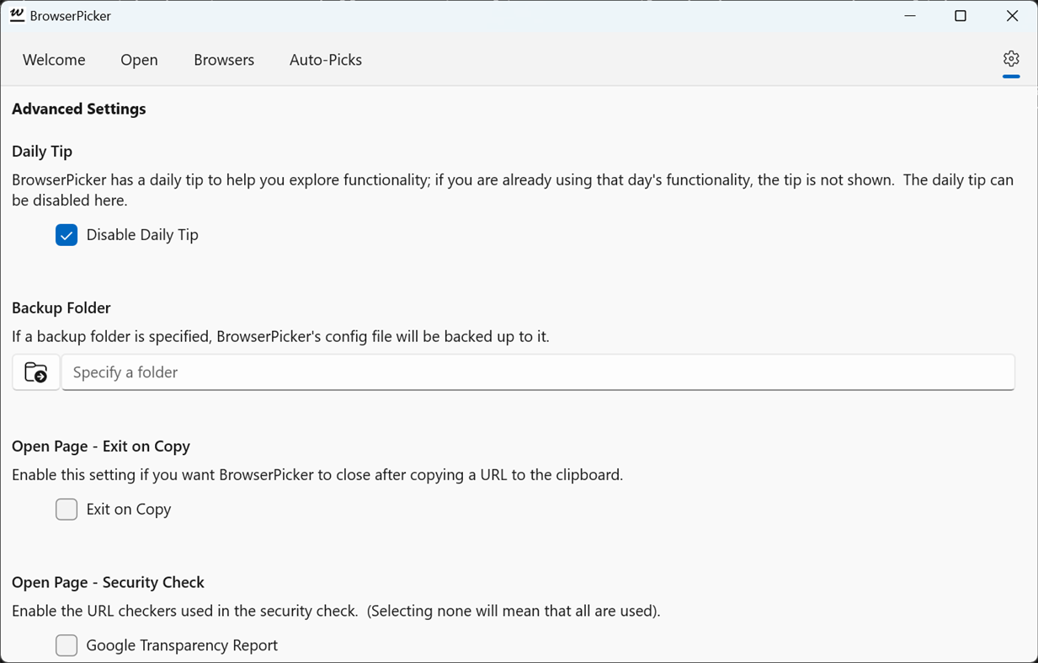Screen dimensions: 1038x663
Task: Click the Daily Tip section heading
Action: click(x=42, y=151)
